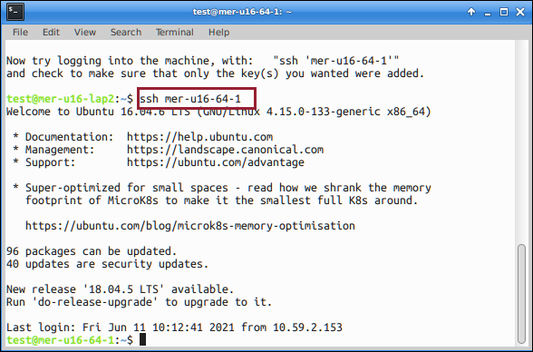Image resolution: width=533 pixels, height=352 pixels.
Task: Click the terminal vertical scrollbar thumb
Action: [x=521, y=294]
